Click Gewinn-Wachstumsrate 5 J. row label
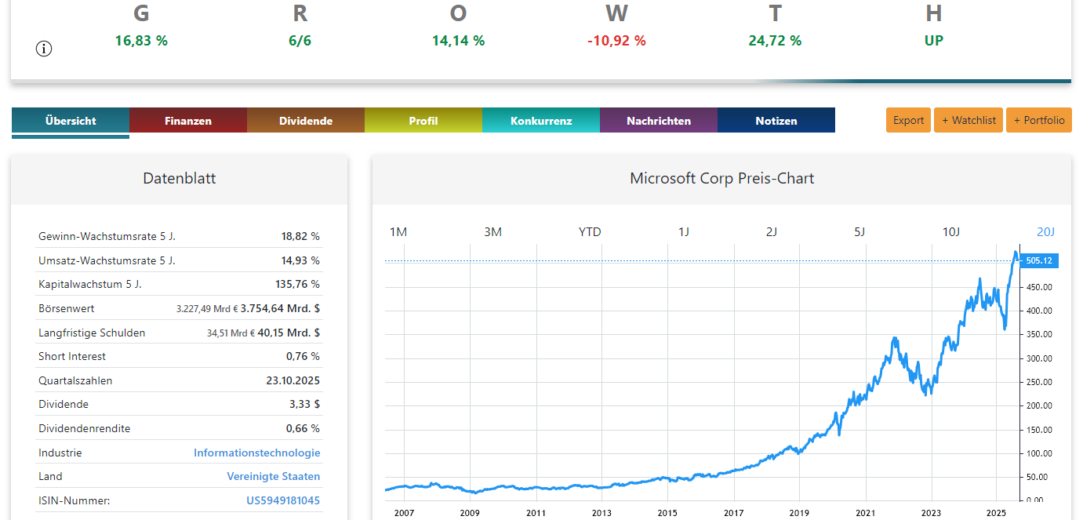Image resolution: width=1083 pixels, height=520 pixels. pyautogui.click(x=107, y=236)
